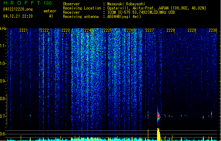Screen dimensions: 221x141
Task: Click the 2227 time marker
Action: point(150,30)
